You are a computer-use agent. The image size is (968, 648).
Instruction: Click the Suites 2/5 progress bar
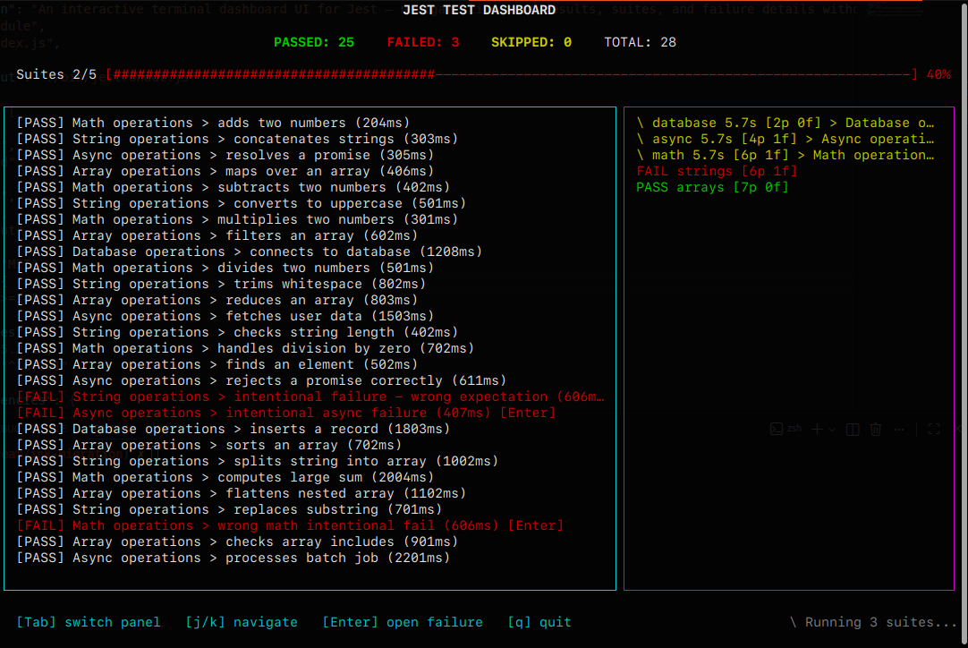pos(510,74)
